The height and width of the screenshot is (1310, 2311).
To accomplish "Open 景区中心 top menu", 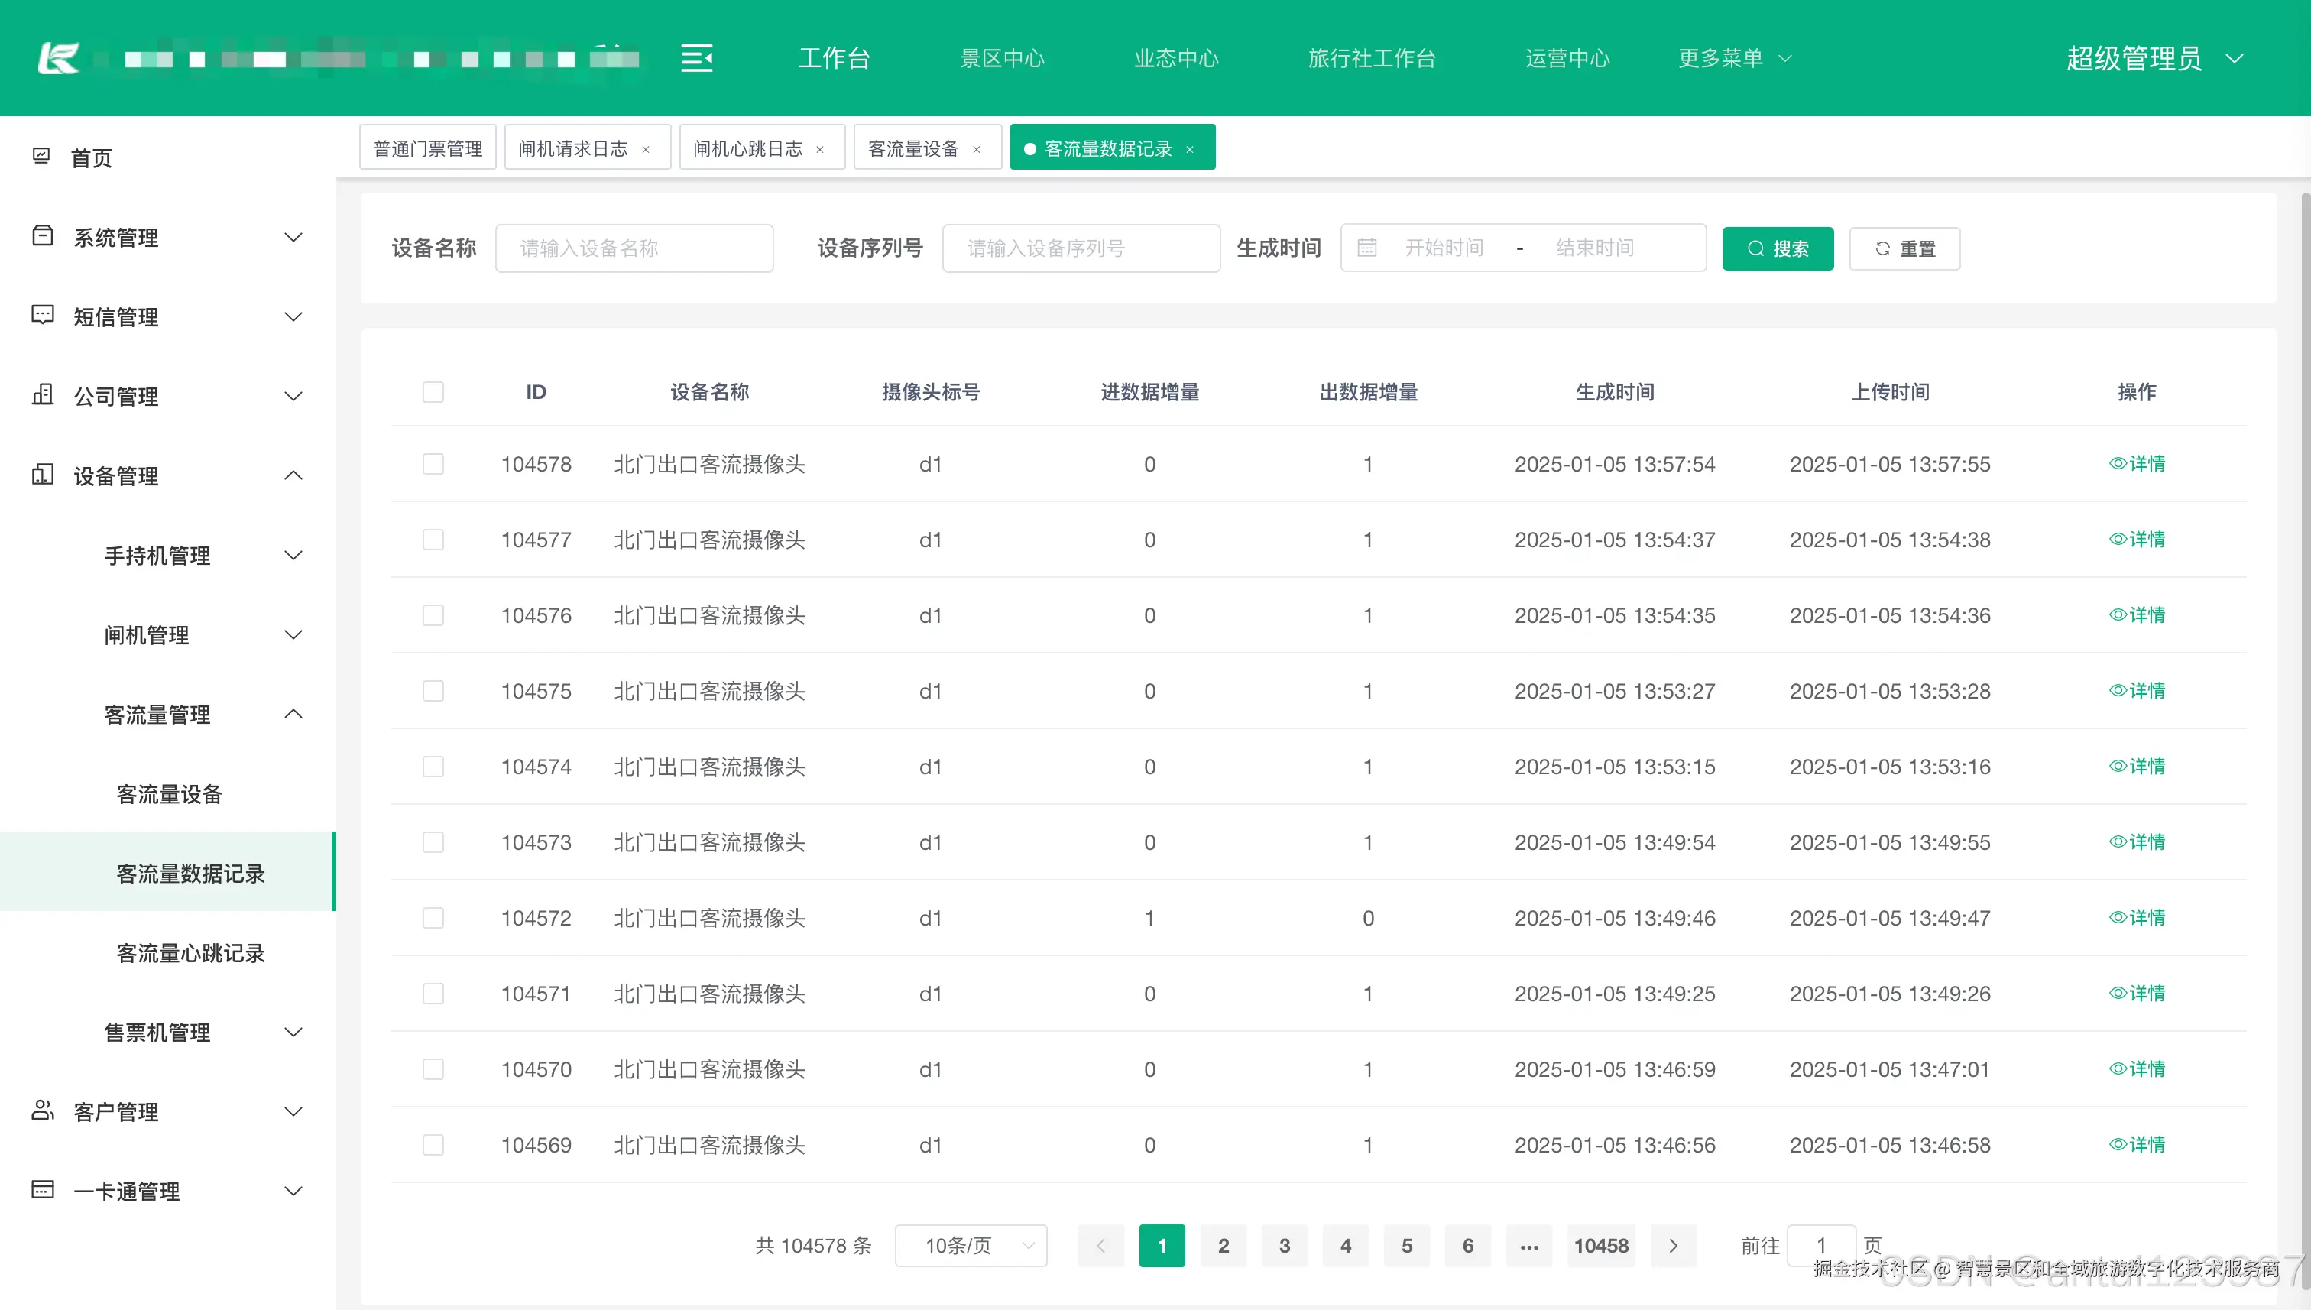I will [x=1002, y=59].
